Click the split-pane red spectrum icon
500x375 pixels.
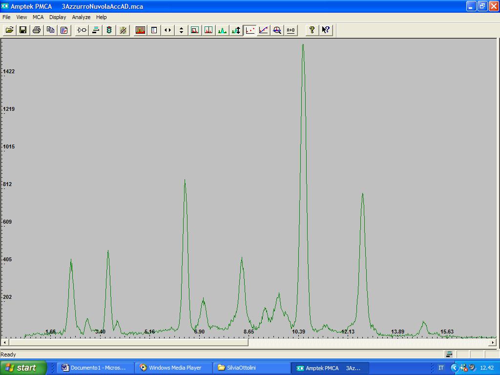coord(208,30)
